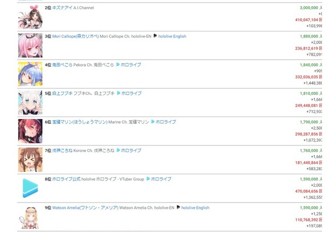Select subscriber count 1,810,000
335x232 pixels.
(309, 93)
